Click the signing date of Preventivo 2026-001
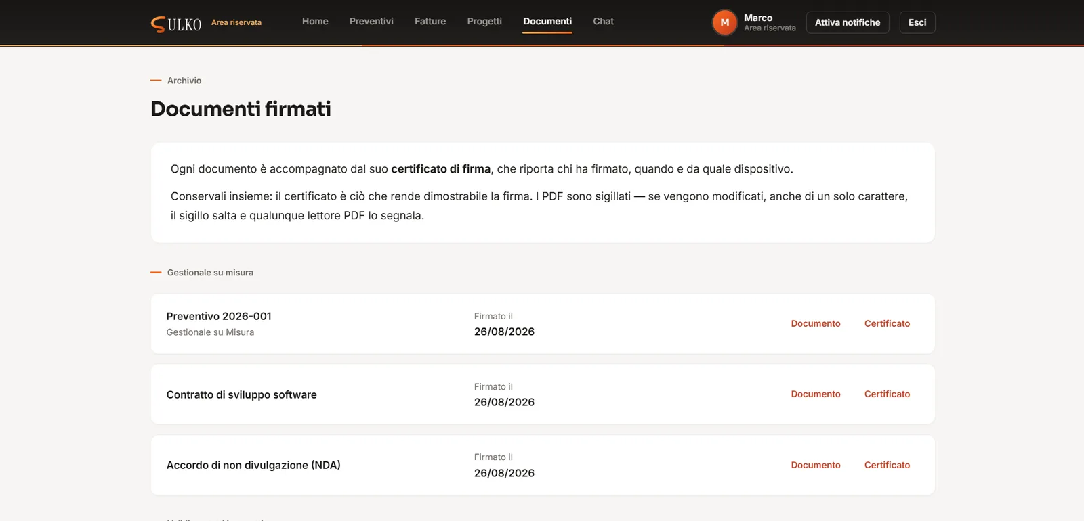The height and width of the screenshot is (521, 1084). (504, 332)
